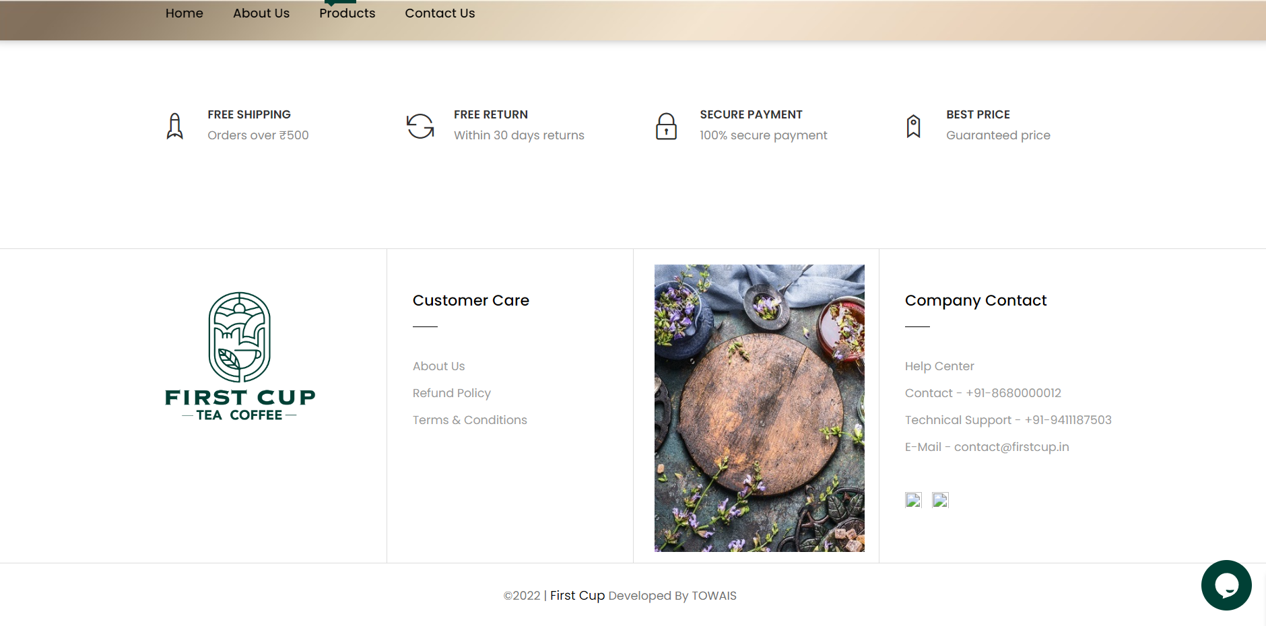This screenshot has width=1266, height=626.
Task: Open the About Us navigation menu item
Action: pos(261,13)
